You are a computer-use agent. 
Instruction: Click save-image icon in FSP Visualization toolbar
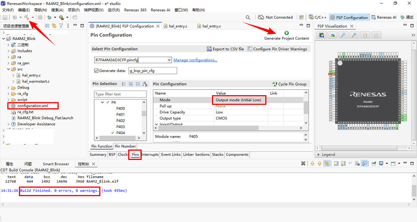tap(322, 35)
